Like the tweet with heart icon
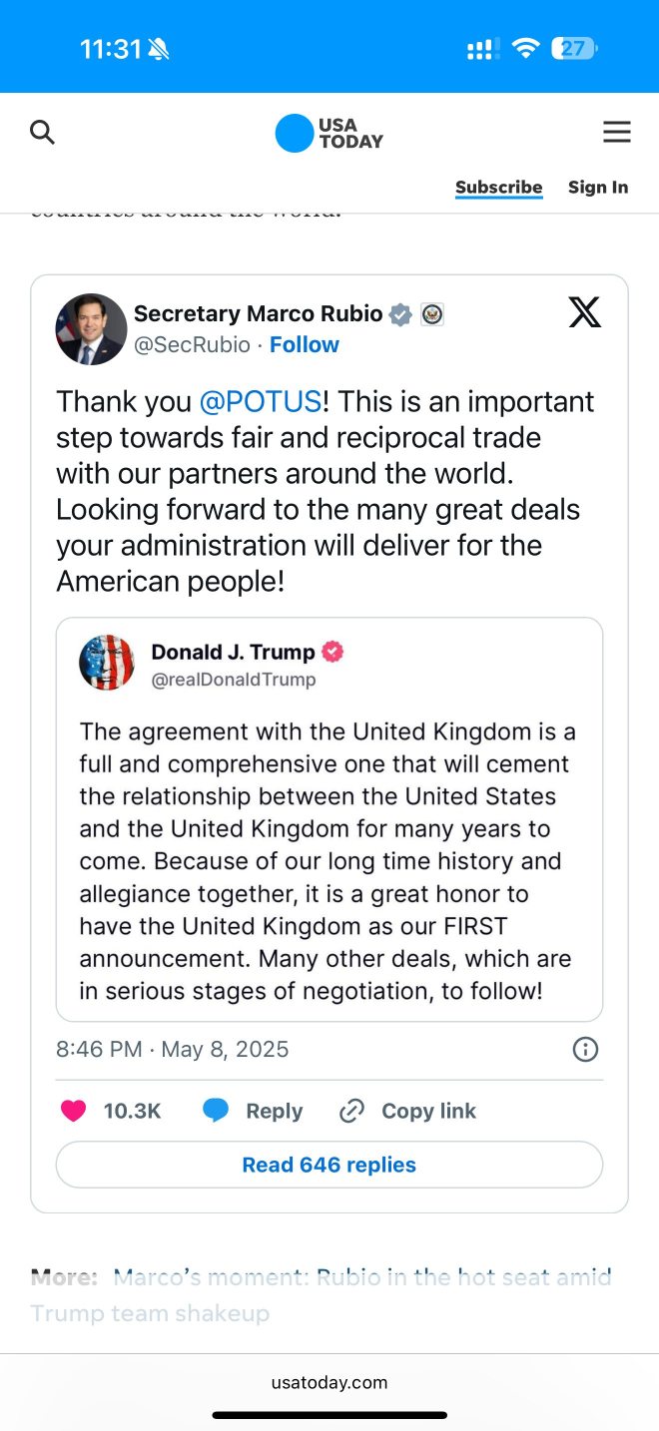The width and height of the screenshot is (659, 1431). tap(74, 1111)
